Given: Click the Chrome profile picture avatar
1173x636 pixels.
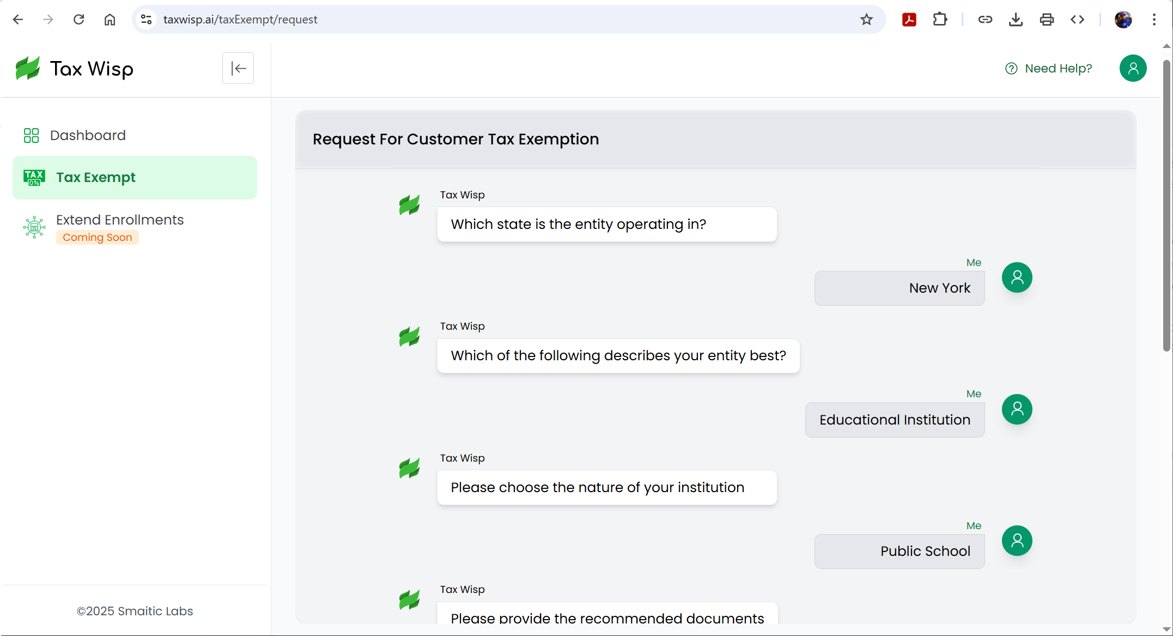Looking at the screenshot, I should click(x=1123, y=20).
